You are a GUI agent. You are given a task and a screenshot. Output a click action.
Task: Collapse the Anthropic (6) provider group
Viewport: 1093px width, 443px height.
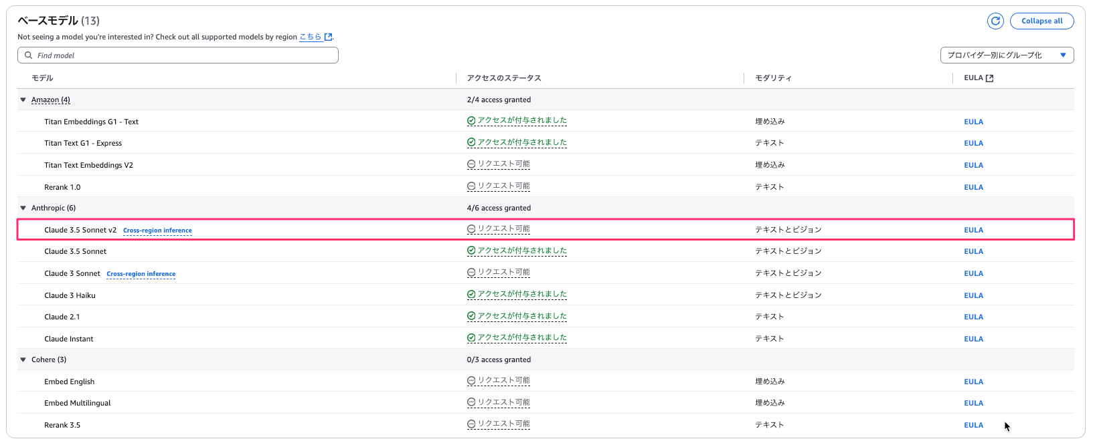pos(23,208)
